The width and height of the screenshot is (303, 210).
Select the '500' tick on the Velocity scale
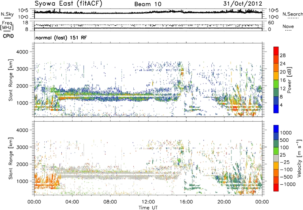tap(284, 140)
